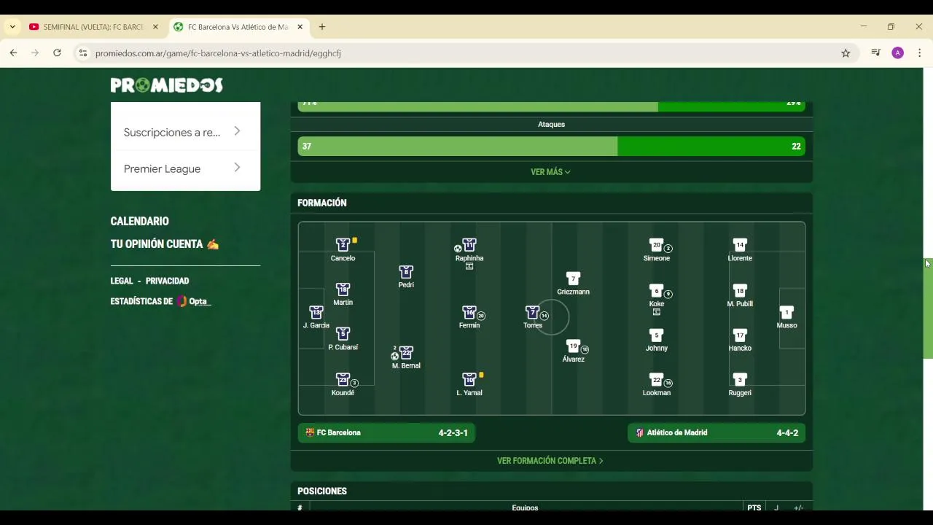Image resolution: width=933 pixels, height=525 pixels.
Task: Click Ruggeri's number 3 jersey icon
Action: point(740,380)
